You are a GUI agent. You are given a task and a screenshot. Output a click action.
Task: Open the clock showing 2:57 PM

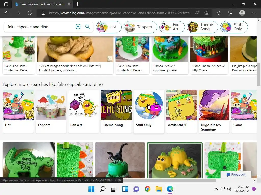tap(242, 189)
